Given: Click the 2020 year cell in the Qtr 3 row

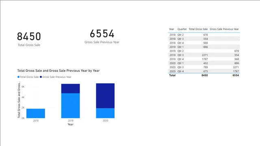Looking at the screenshot, I should click(x=172, y=67).
